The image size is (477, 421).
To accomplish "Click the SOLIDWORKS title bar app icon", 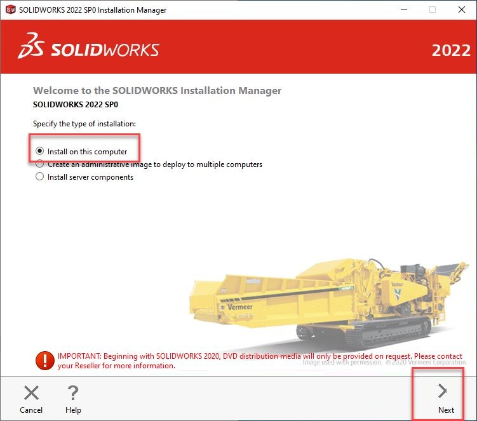I will [x=10, y=10].
